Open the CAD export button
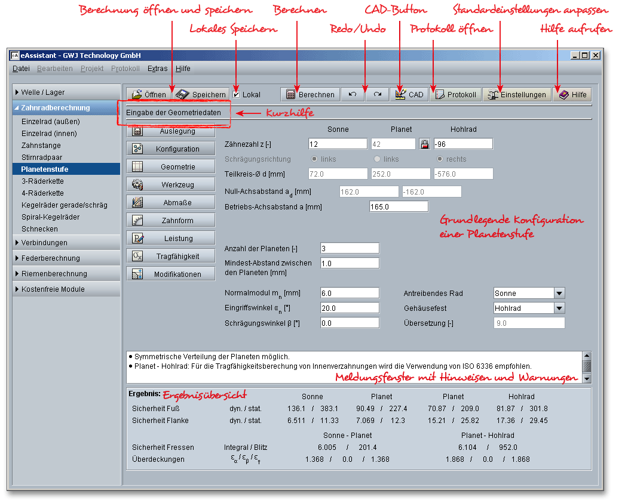This screenshot has width=625, height=500. coord(409,94)
